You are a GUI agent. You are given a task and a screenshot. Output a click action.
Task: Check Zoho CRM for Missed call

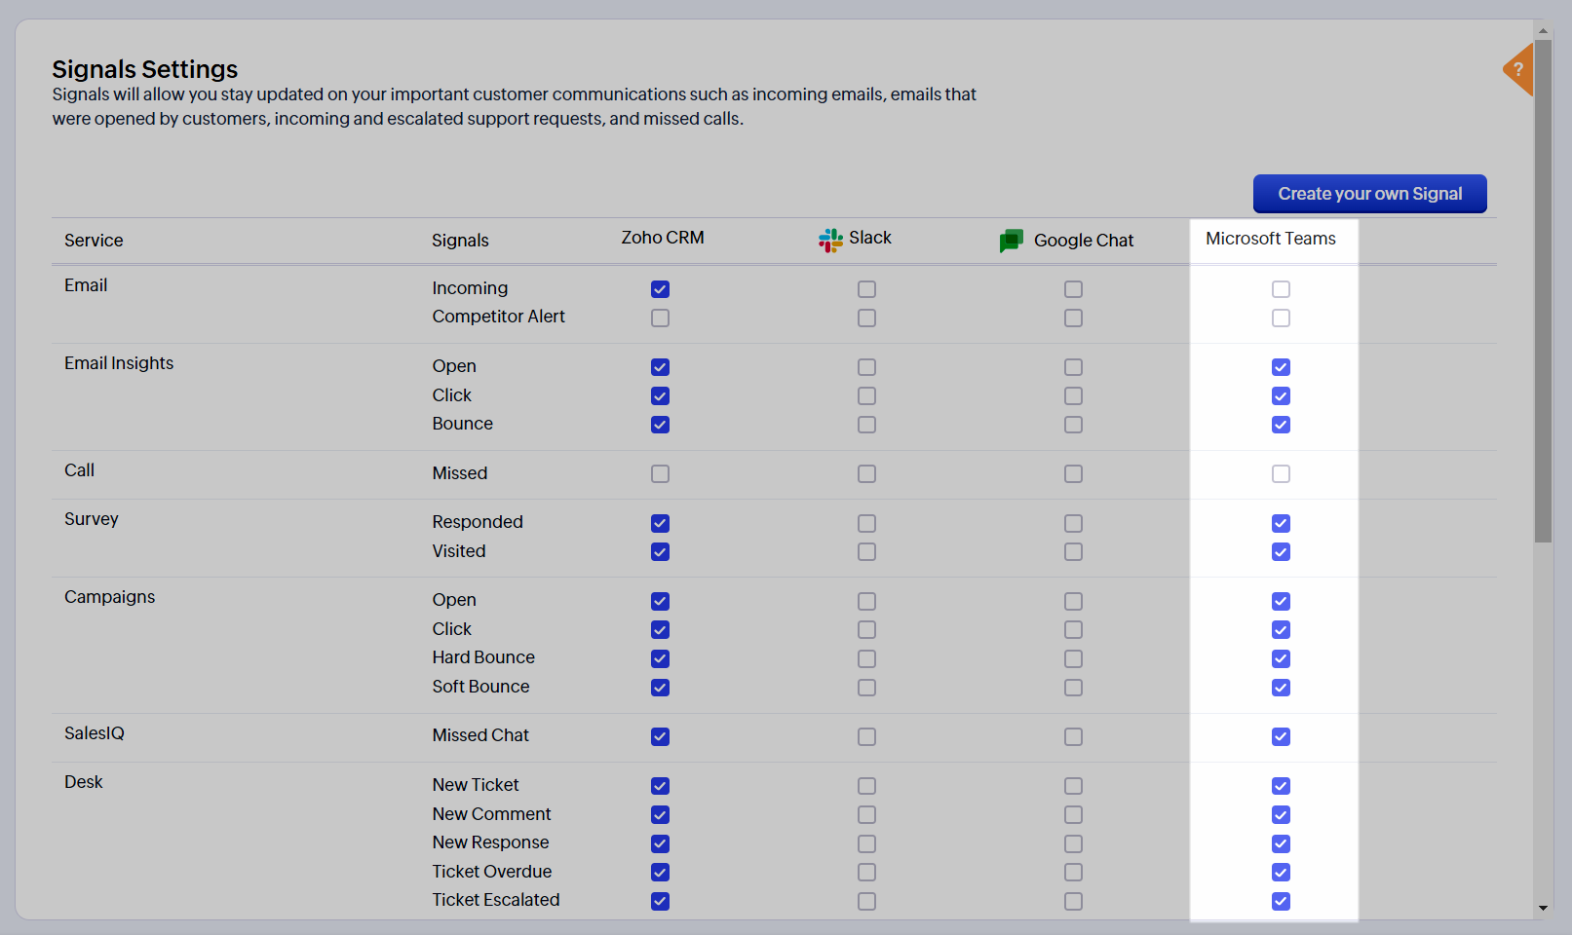pos(660,474)
